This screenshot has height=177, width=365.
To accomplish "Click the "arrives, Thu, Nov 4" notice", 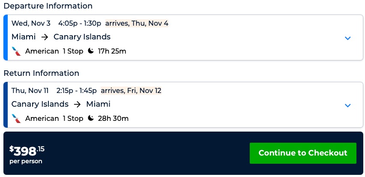I will [137, 23].
